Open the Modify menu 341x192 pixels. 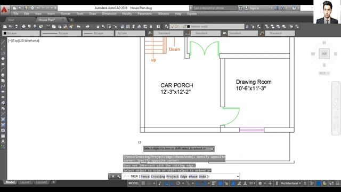(x=127, y=14)
